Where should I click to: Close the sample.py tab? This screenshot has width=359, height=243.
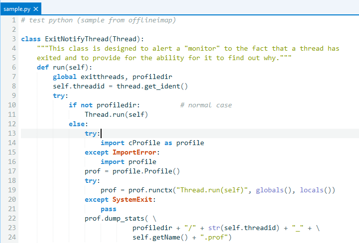point(35,9)
